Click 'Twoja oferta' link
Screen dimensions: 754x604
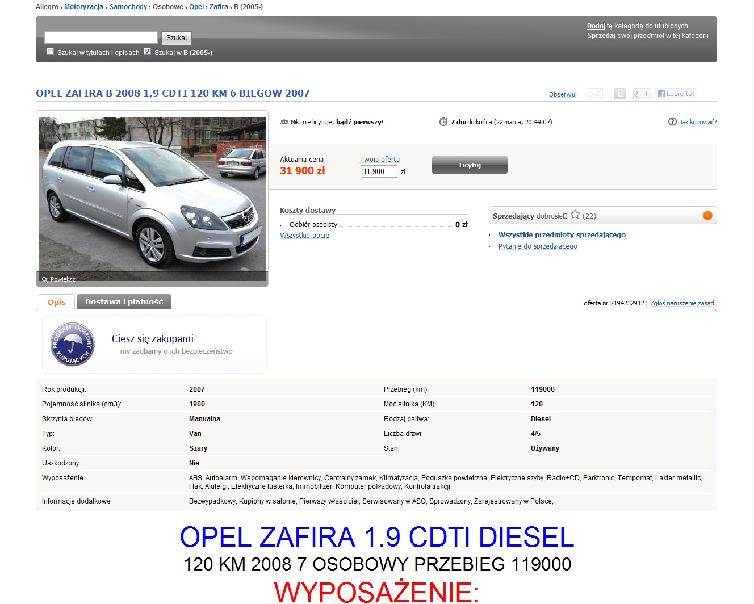click(380, 160)
